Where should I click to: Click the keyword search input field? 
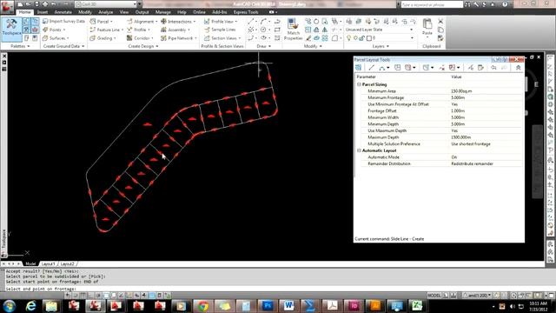click(432, 4)
